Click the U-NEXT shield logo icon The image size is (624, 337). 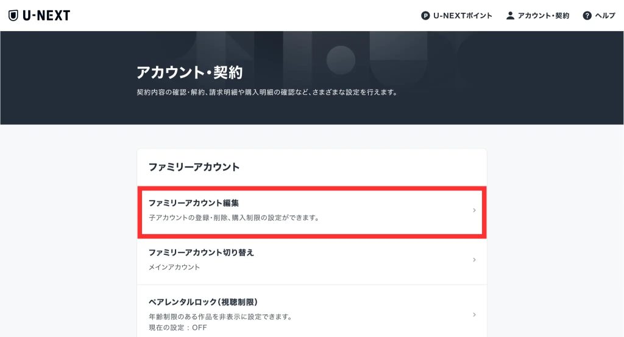13,15
